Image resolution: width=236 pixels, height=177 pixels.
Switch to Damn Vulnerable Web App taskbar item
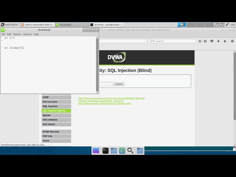click(38, 25)
